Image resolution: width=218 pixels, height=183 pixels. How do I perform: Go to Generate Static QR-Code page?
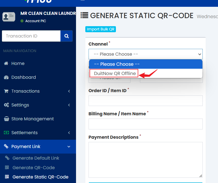[40, 177]
